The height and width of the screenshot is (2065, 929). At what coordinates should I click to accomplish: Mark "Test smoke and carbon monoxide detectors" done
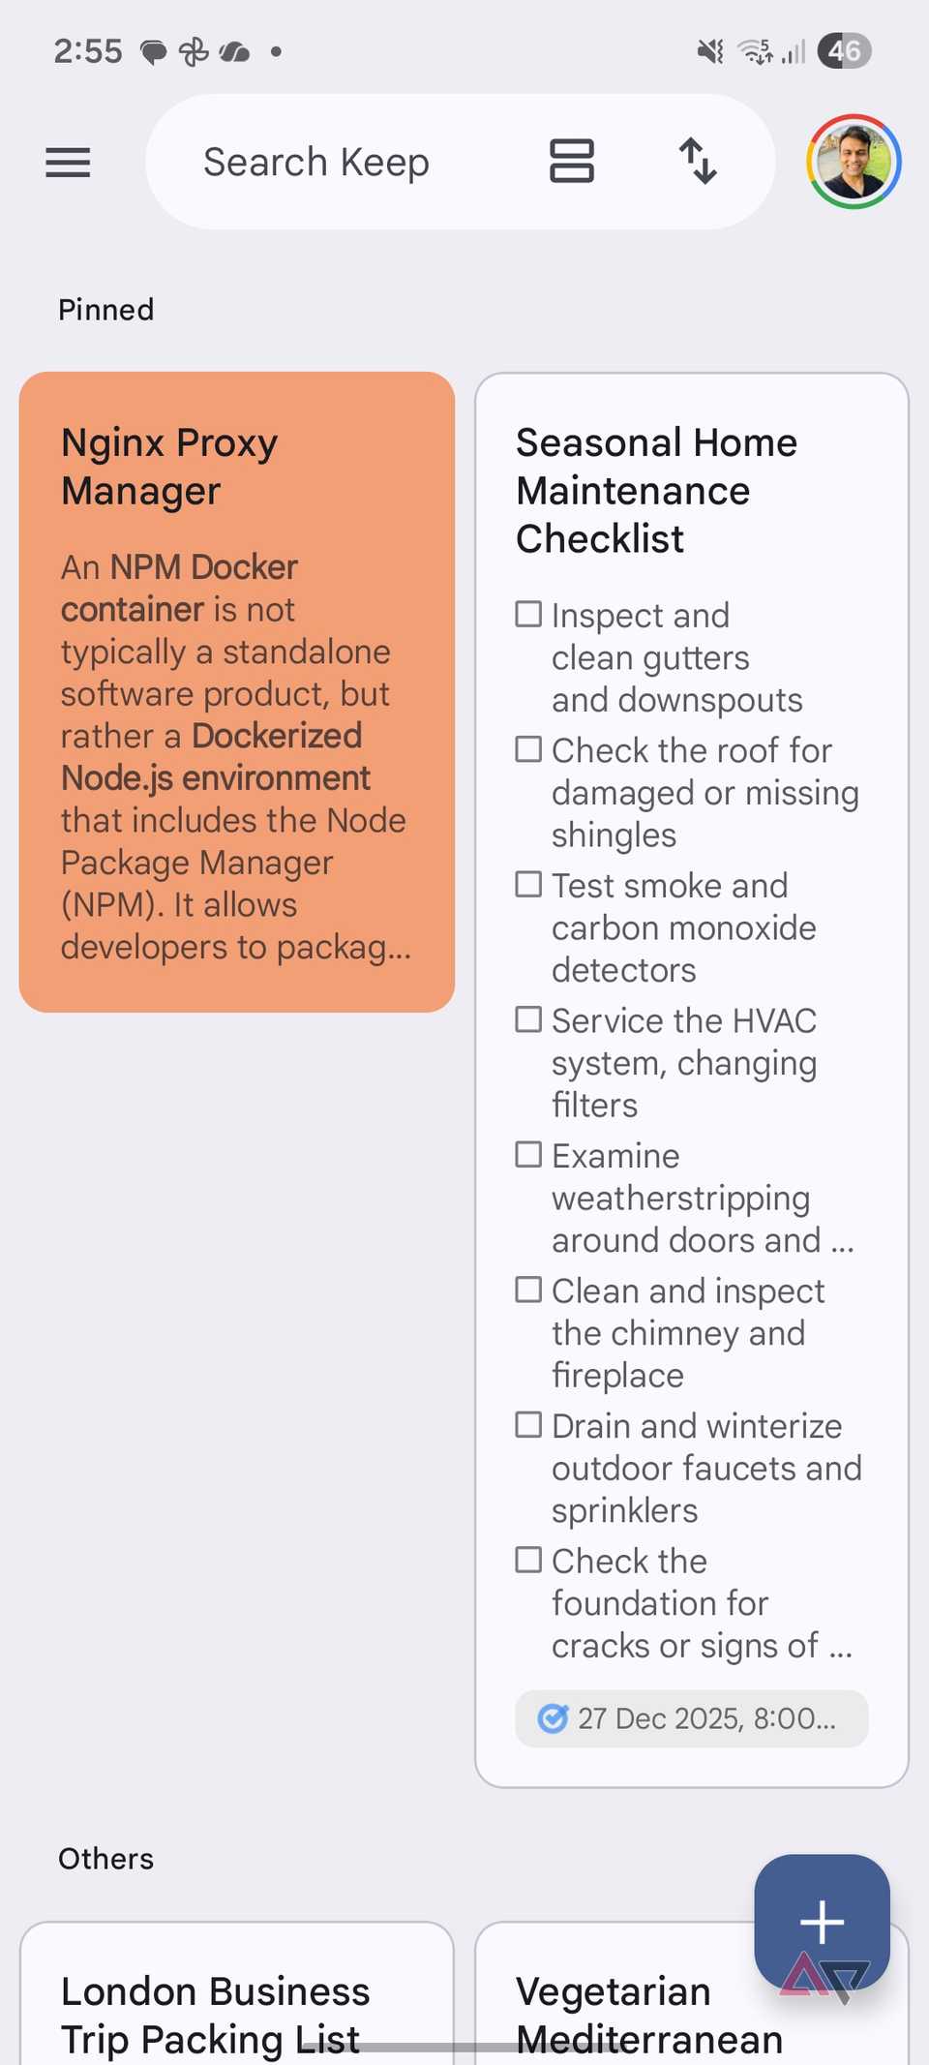[x=528, y=884]
